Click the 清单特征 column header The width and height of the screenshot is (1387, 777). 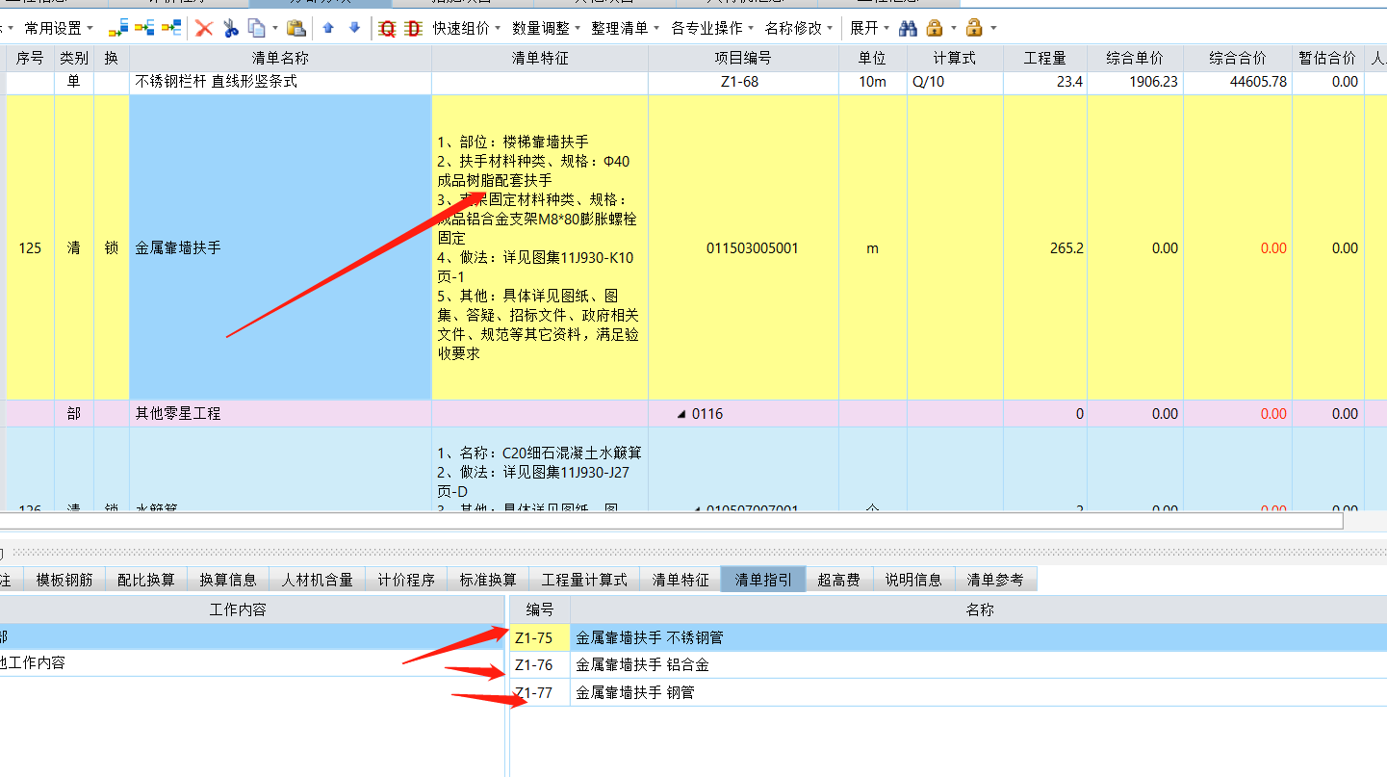(x=540, y=58)
